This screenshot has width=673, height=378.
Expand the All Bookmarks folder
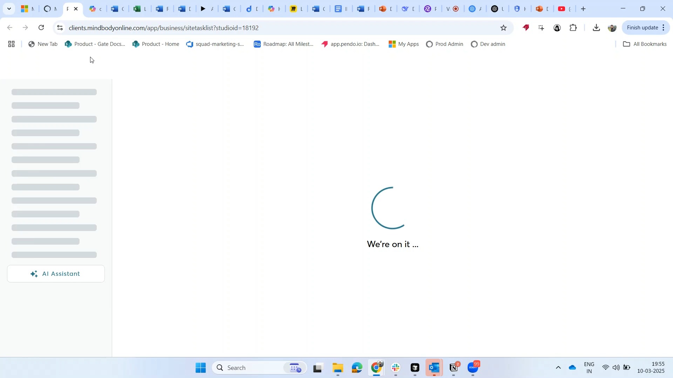645,44
